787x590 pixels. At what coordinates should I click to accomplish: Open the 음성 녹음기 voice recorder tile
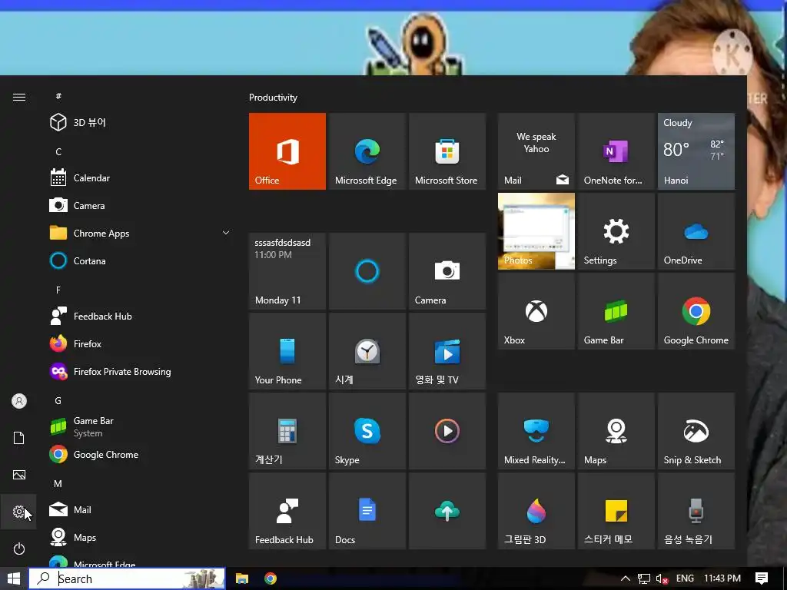(x=696, y=511)
